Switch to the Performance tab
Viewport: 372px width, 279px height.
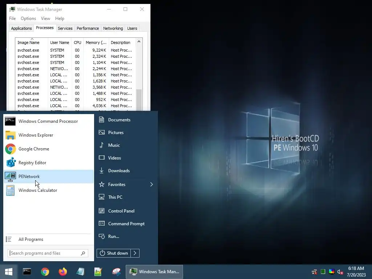88,28
